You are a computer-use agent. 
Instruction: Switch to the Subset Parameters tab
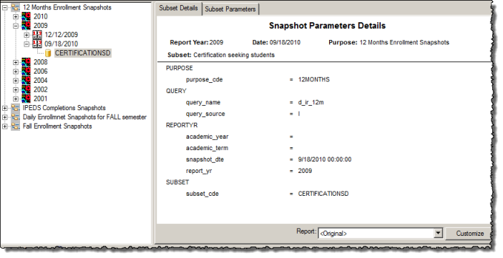coord(230,9)
